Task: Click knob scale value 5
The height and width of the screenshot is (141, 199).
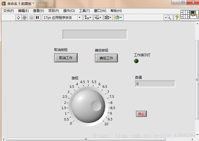Action: pos(88,82)
